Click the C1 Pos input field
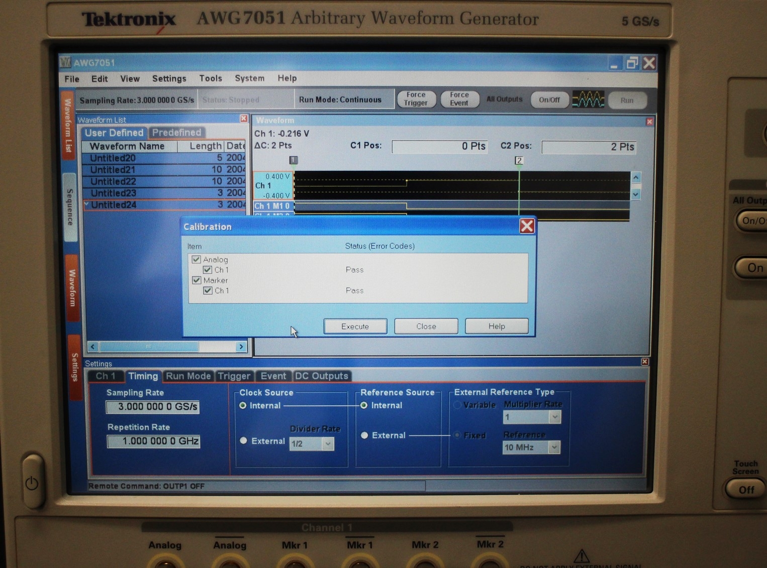Viewport: 767px width, 568px height. pyautogui.click(x=439, y=146)
